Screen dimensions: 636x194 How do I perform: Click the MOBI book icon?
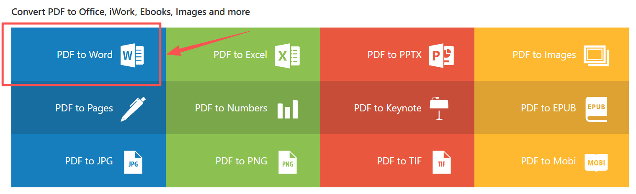tap(596, 162)
